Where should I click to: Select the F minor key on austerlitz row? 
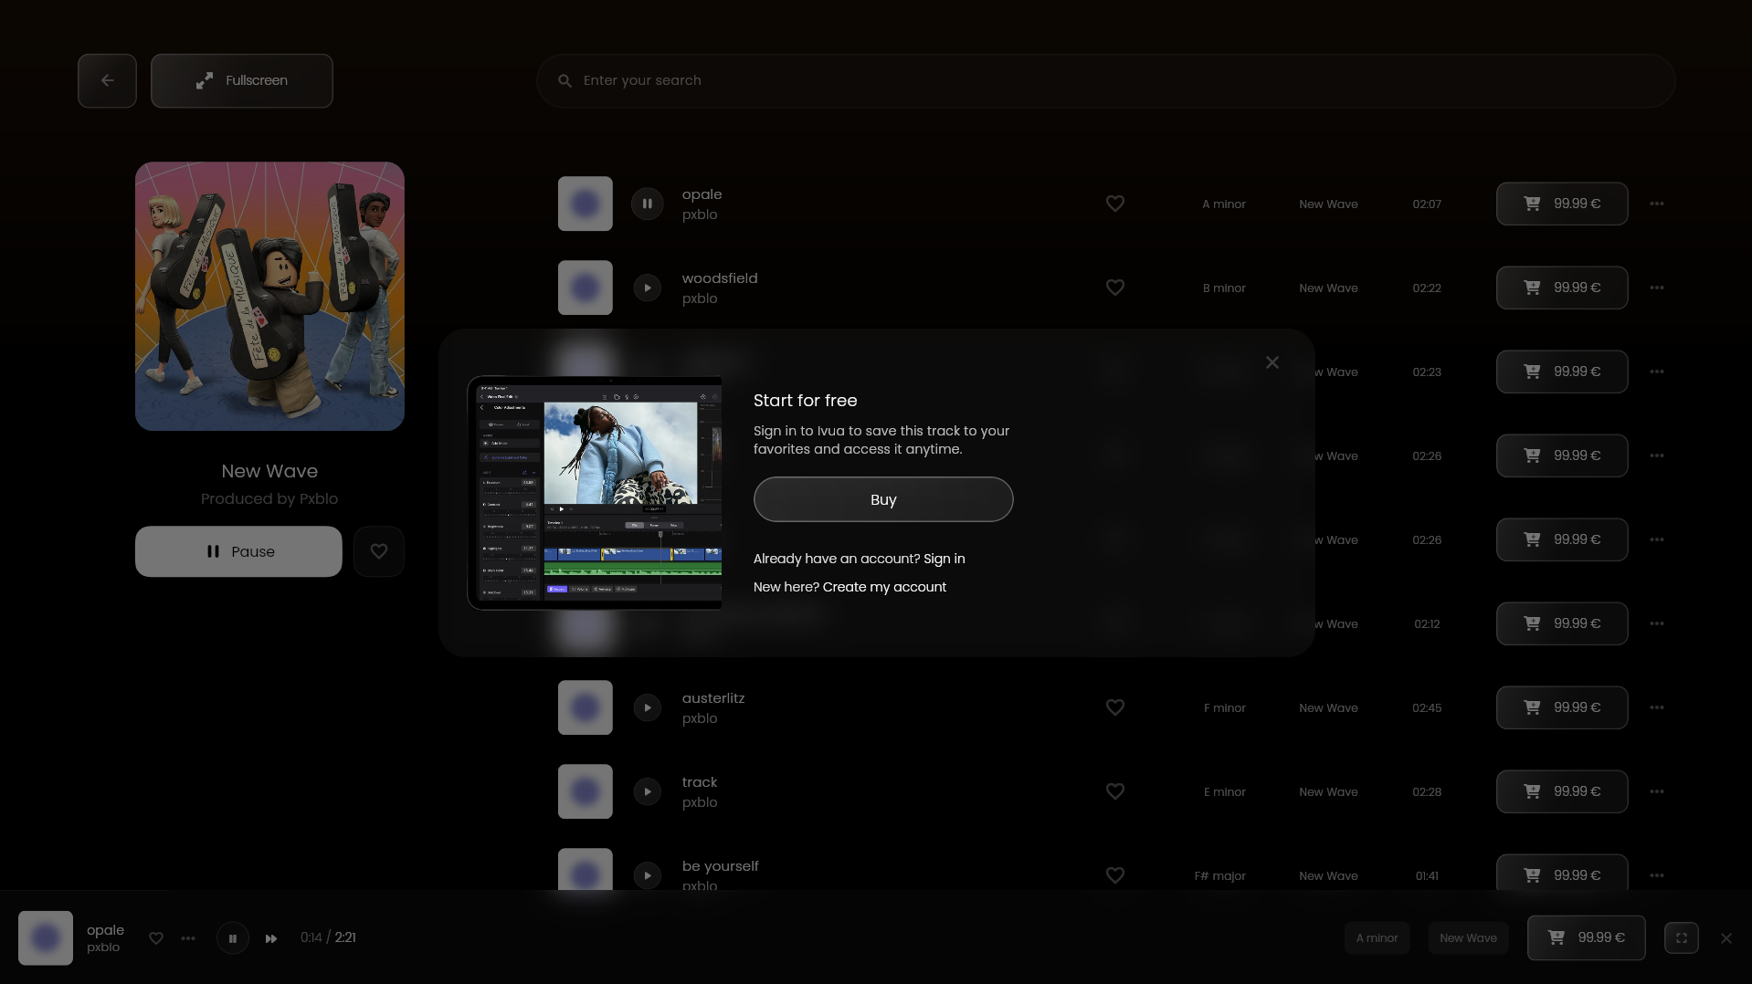[x=1225, y=707]
